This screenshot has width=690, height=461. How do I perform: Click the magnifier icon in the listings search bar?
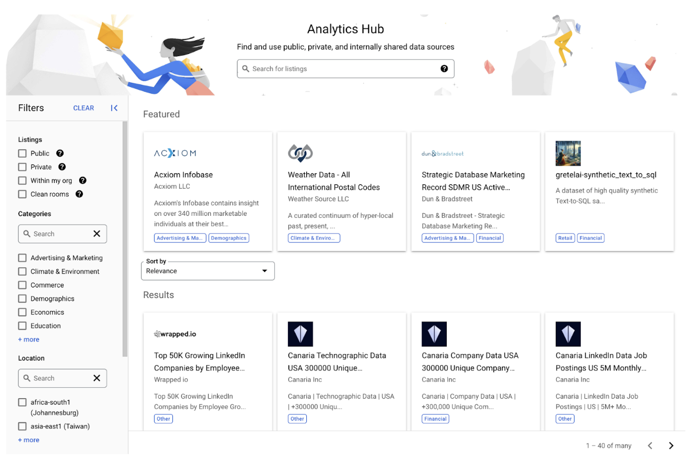[245, 69]
